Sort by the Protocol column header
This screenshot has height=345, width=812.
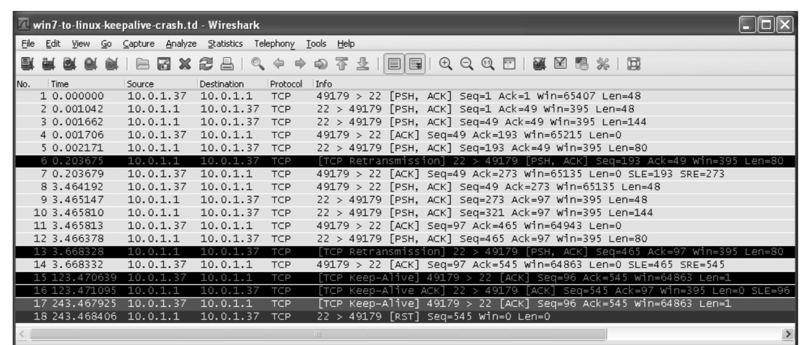[x=290, y=84]
